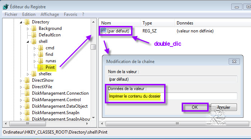Screen dimensions: 251x139
Task: Expand the DiskManagement.Control tree node
Action: [21, 100]
